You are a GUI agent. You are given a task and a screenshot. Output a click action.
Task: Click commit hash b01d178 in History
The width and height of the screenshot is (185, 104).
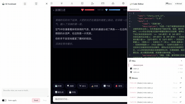tap(133, 88)
